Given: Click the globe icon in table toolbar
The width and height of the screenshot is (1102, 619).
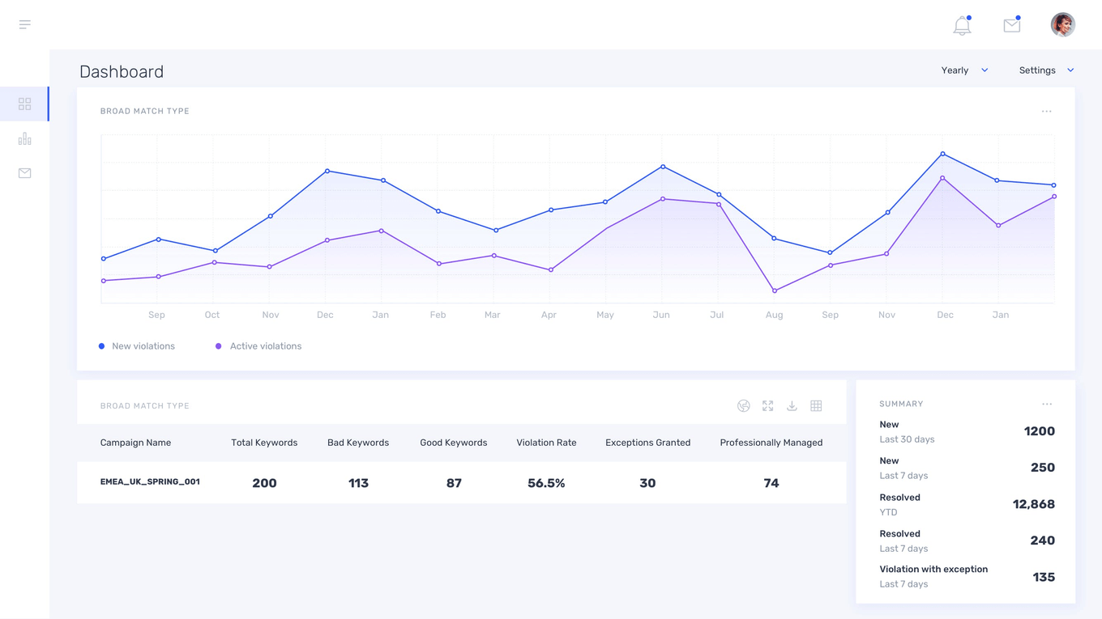Looking at the screenshot, I should (x=743, y=406).
